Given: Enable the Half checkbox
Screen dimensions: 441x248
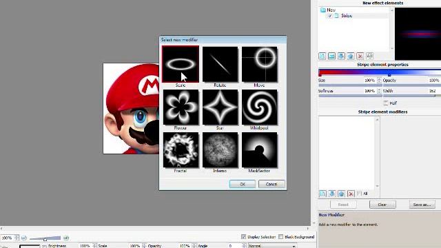Looking at the screenshot, I should (386, 103).
